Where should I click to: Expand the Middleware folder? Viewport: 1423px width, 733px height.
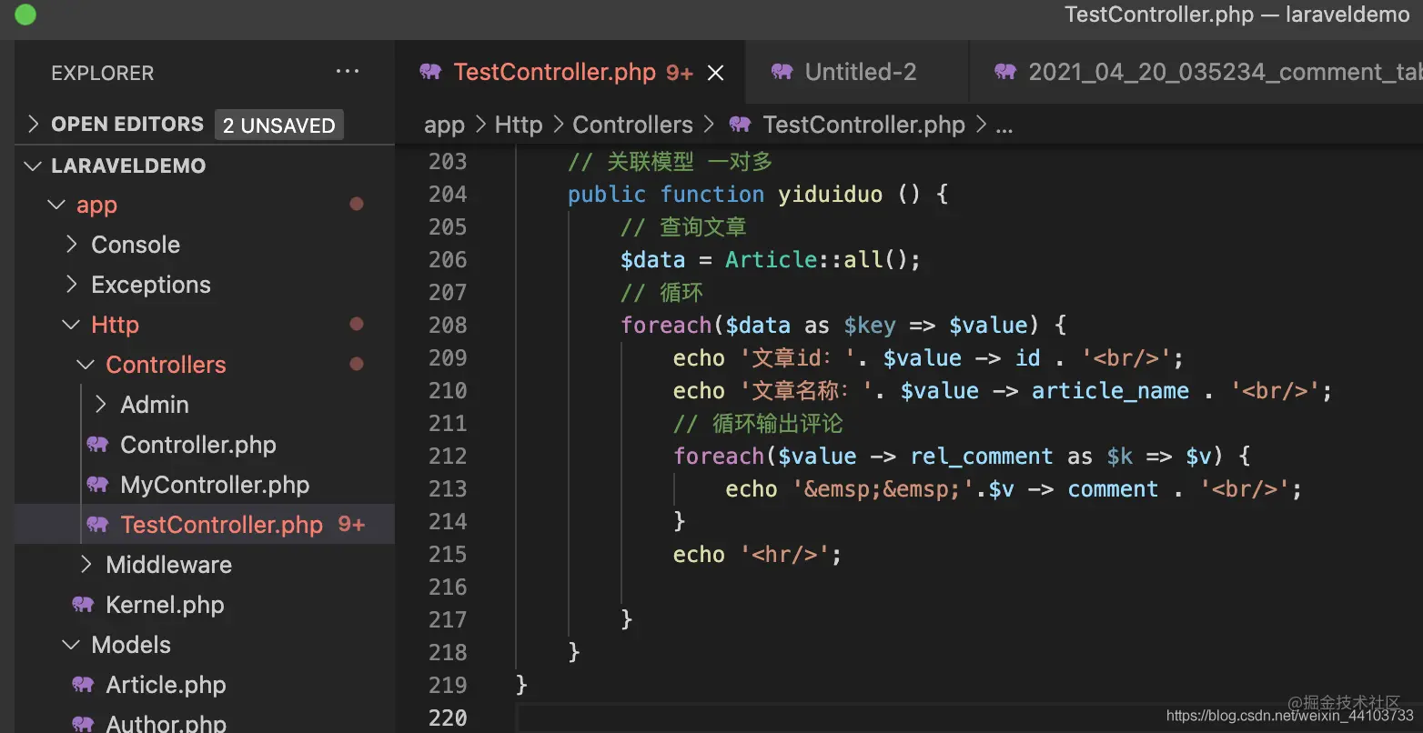click(86, 565)
